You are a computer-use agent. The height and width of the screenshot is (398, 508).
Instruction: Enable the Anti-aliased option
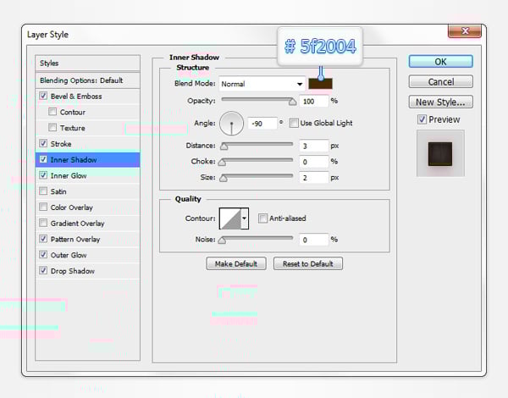tap(263, 218)
